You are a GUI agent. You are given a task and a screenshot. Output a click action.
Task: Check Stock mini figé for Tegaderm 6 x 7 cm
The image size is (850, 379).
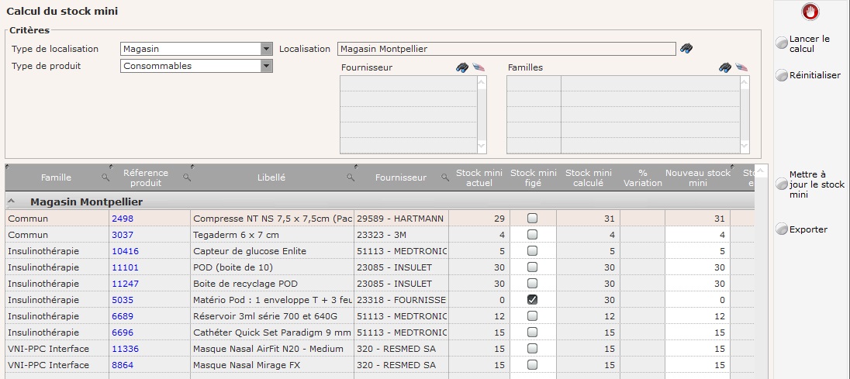(x=533, y=234)
